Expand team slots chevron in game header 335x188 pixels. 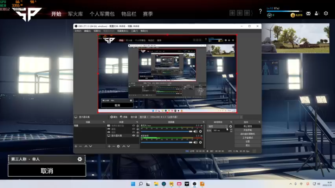(252, 13)
